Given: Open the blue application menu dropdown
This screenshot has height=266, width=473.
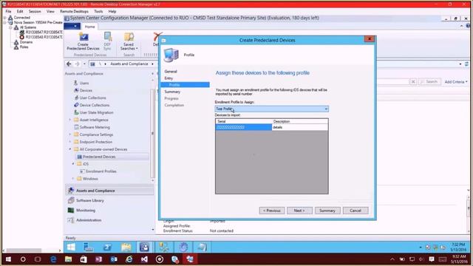Looking at the screenshot, I should tap(72, 27).
